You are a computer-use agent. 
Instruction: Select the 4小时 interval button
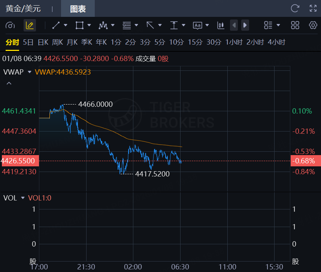276,42
